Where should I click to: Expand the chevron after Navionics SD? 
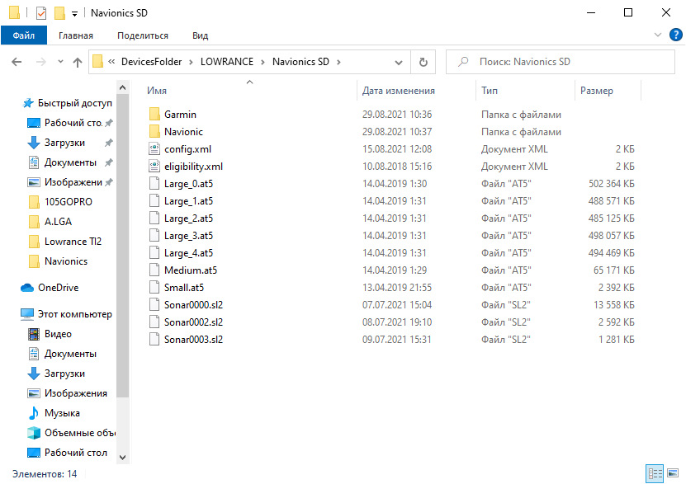click(338, 62)
